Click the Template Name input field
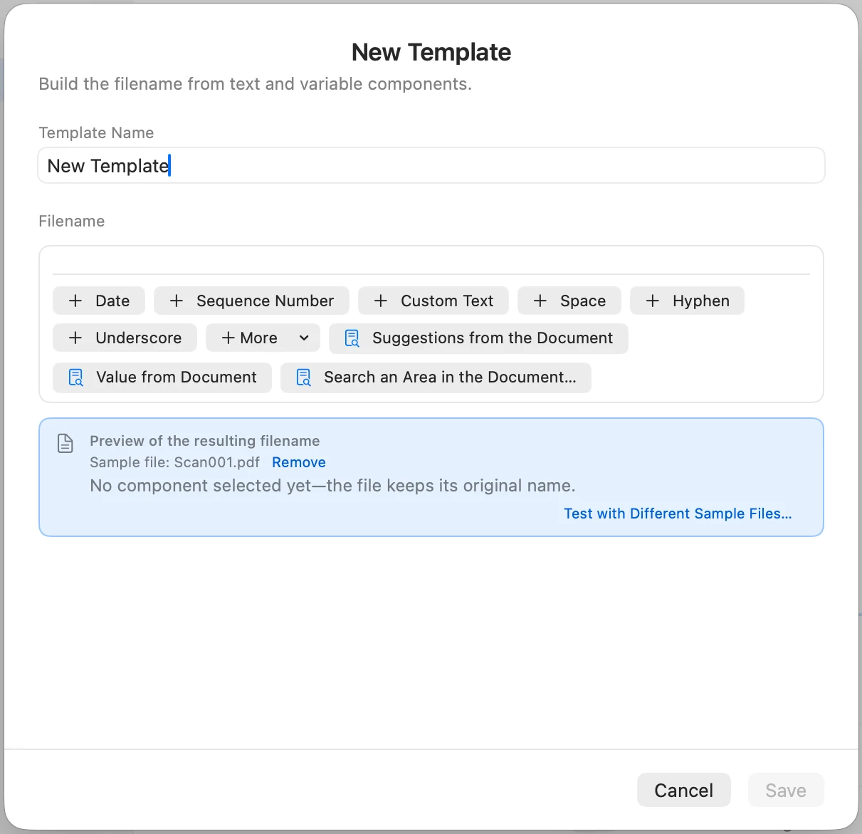The width and height of the screenshot is (862, 834). (x=431, y=165)
